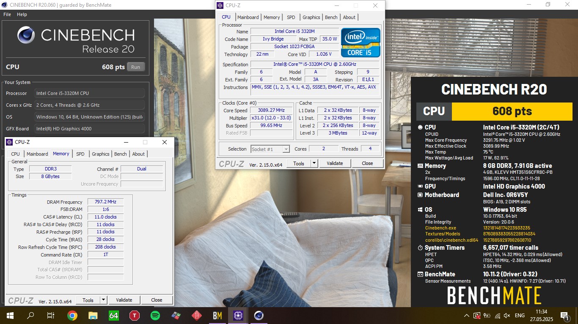Click Tools button in CPU-Z Memory window
The height and width of the screenshot is (324, 578).
[88, 300]
